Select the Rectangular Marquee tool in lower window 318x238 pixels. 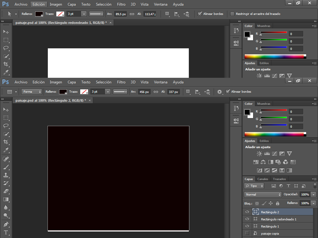(x=6, y=117)
